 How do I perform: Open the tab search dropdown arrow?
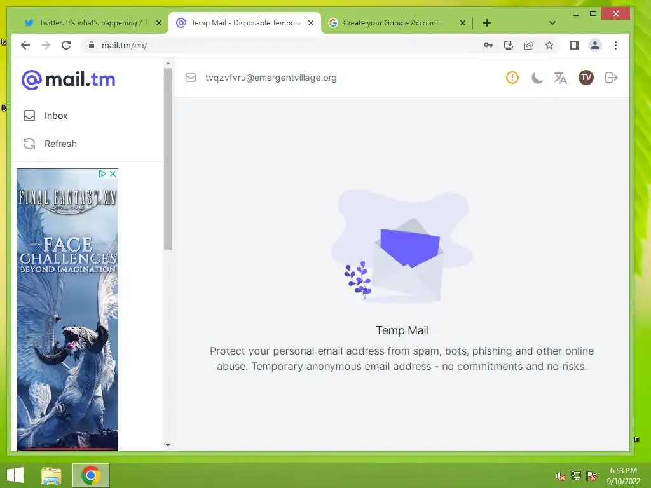coord(552,23)
